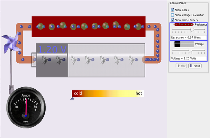Click the battery icon beside Voltage label
Screen dimensions: 210x138
point(184,44)
